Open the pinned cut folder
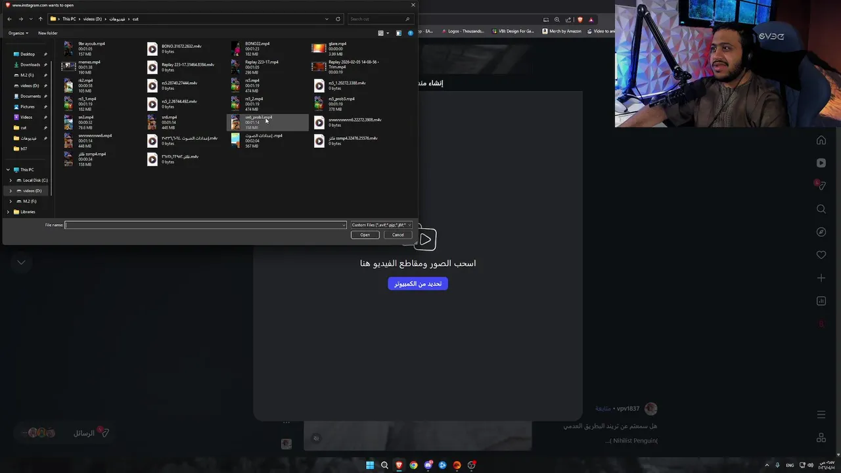 point(24,127)
